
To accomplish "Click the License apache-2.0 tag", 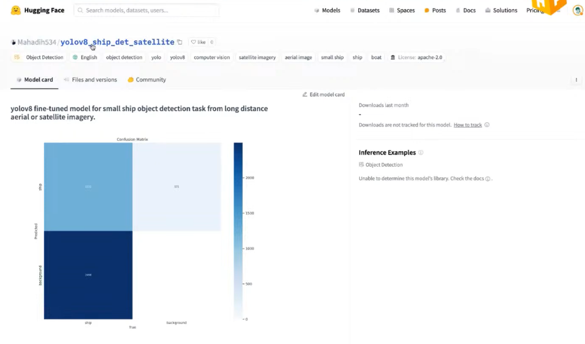I will 416,57.
